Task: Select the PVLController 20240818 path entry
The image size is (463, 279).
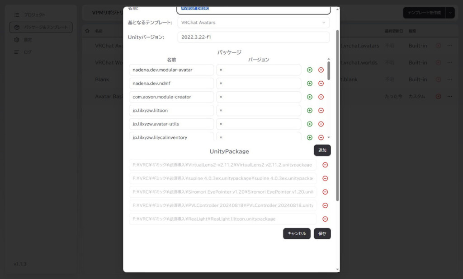Action: pyautogui.click(x=222, y=205)
